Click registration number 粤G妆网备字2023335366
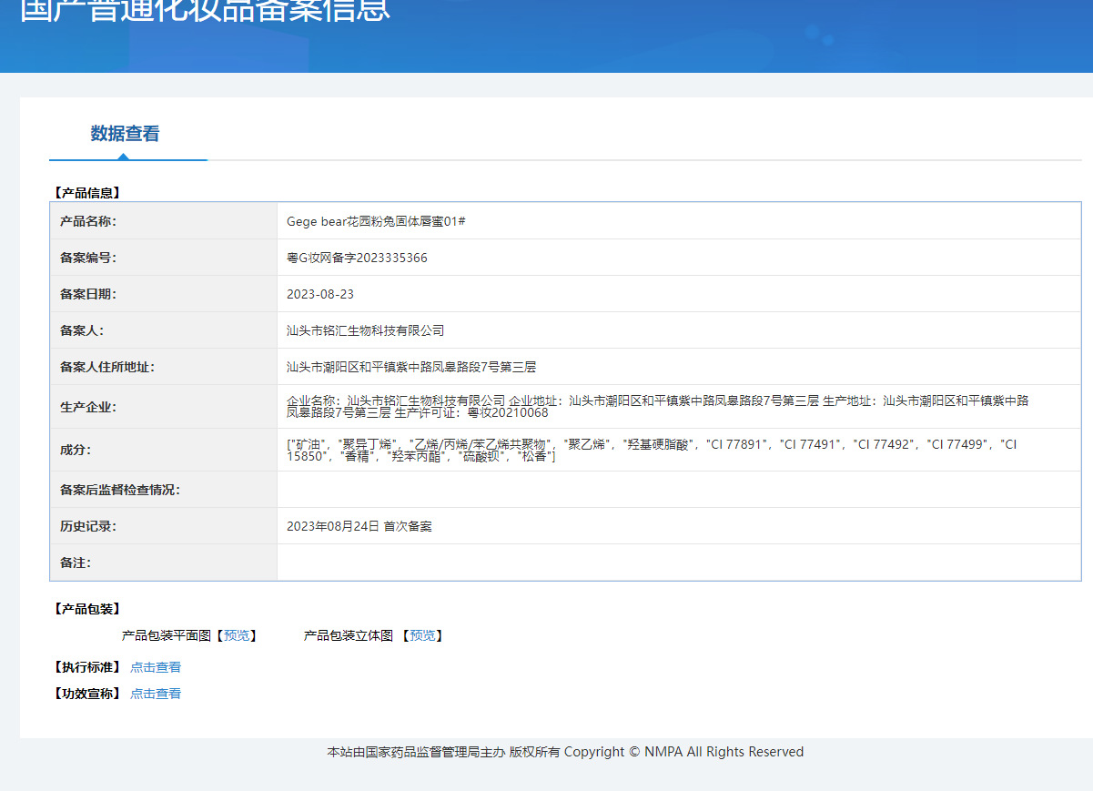Screen dimensions: 1093x791 tap(357, 258)
